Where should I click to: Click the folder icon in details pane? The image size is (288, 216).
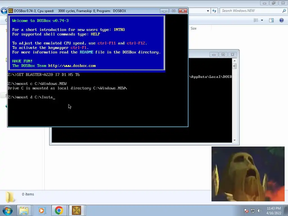[x=10, y=197]
